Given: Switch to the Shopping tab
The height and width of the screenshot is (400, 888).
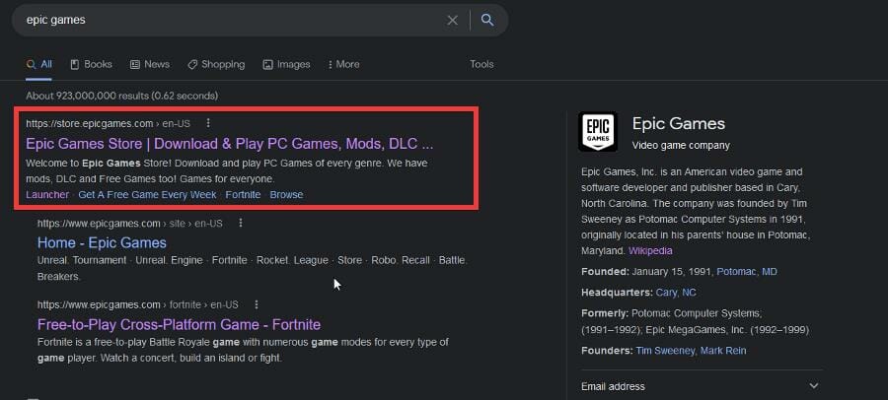Looking at the screenshot, I should click(x=216, y=64).
